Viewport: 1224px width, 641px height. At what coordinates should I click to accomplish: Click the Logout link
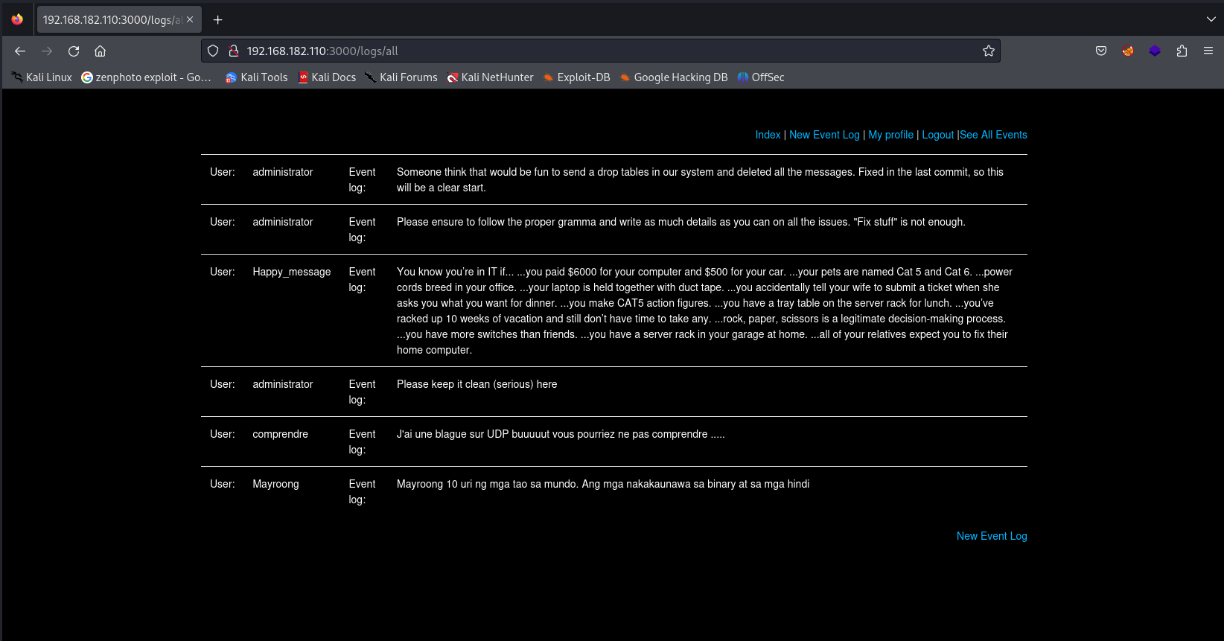pos(937,135)
